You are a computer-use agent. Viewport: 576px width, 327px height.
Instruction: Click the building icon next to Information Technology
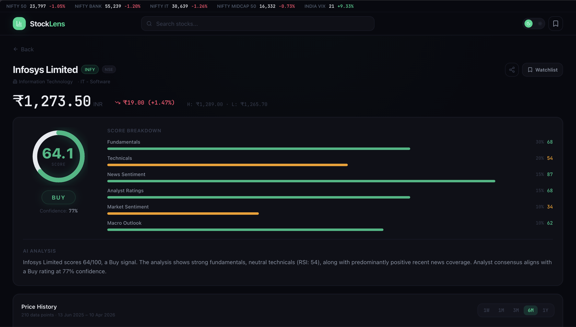point(15,81)
